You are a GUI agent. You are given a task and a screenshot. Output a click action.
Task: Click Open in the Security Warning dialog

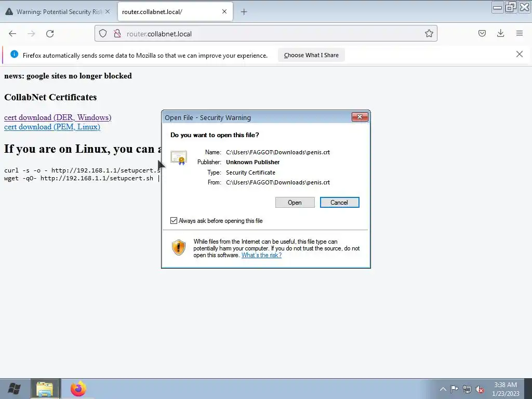(295, 203)
